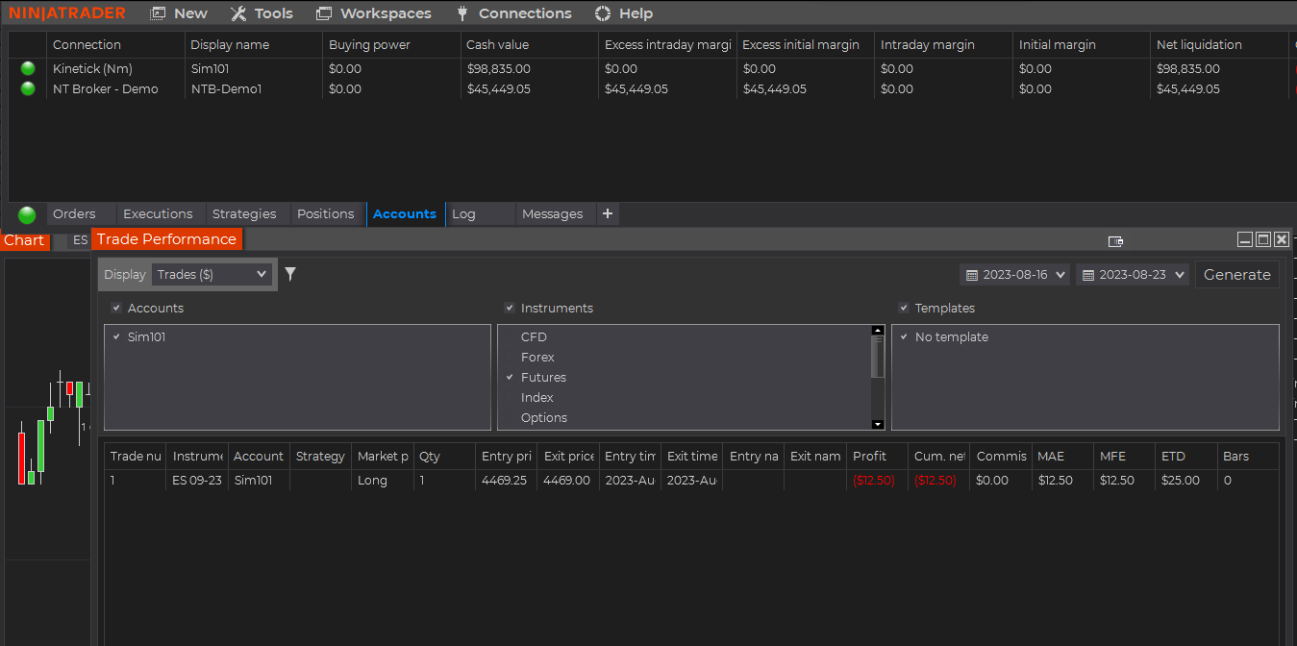Select Index in Instruments list
The height and width of the screenshot is (646, 1297).
[536, 397]
